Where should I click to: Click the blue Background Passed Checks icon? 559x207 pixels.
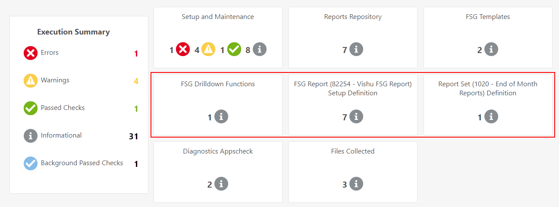(31, 163)
